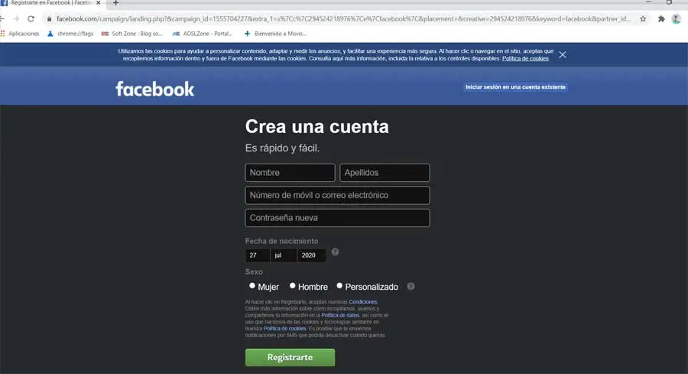Open the extensions puzzle icon
The width and height of the screenshot is (688, 374).
pyautogui.click(x=661, y=19)
